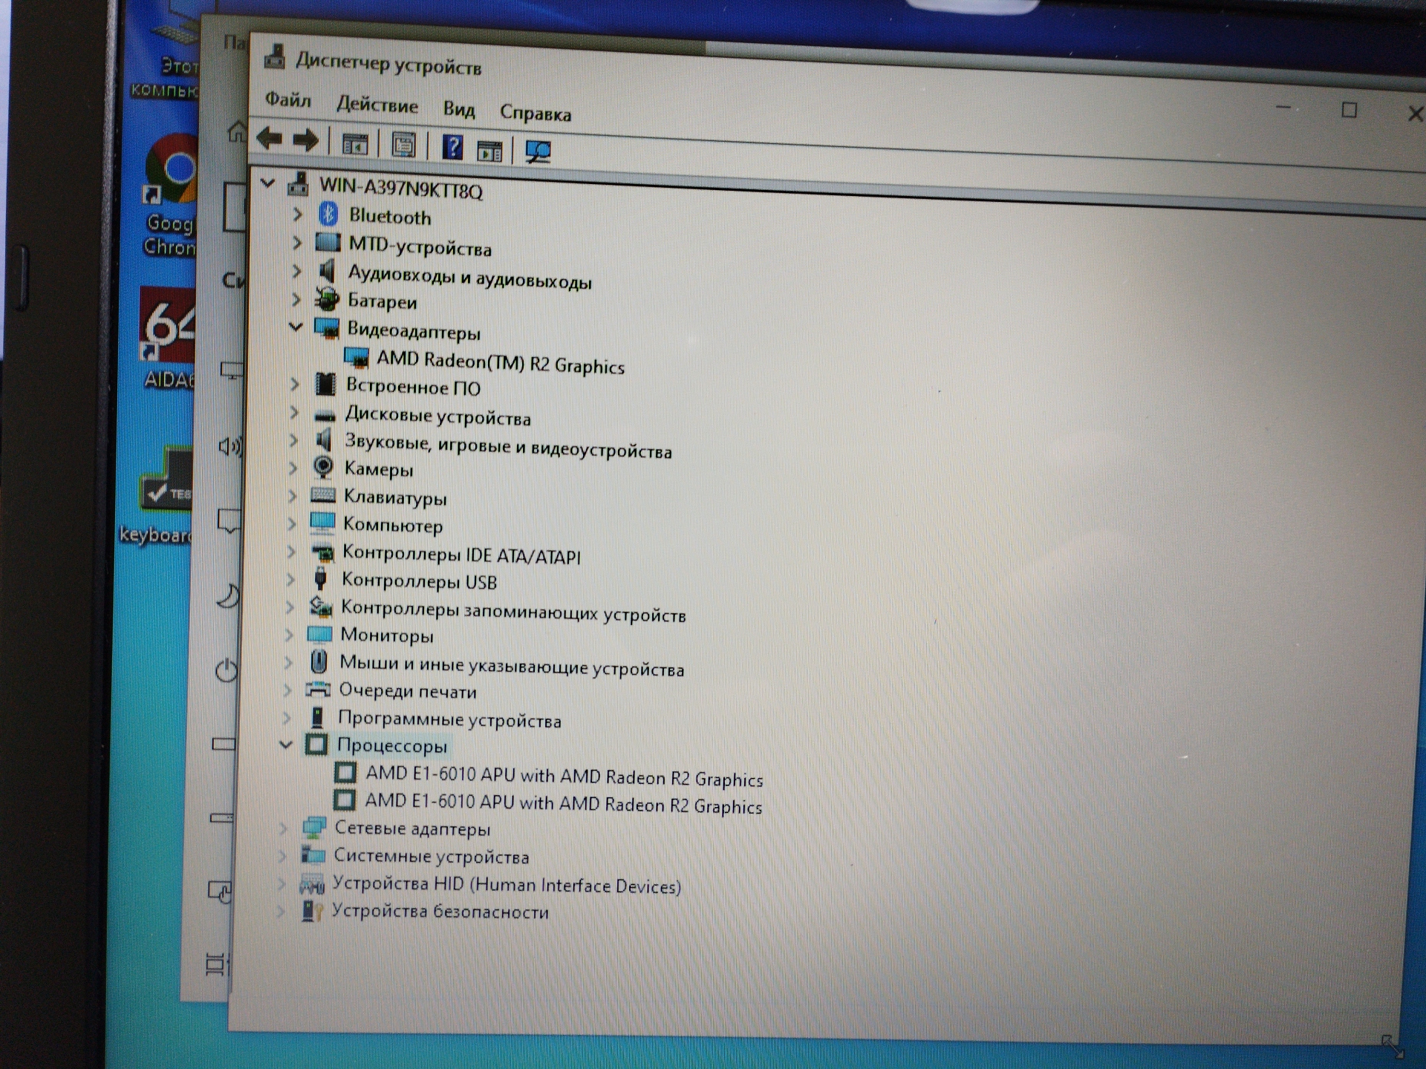The height and width of the screenshot is (1069, 1426).
Task: Click the Батареи battery icon
Action: click(x=326, y=299)
